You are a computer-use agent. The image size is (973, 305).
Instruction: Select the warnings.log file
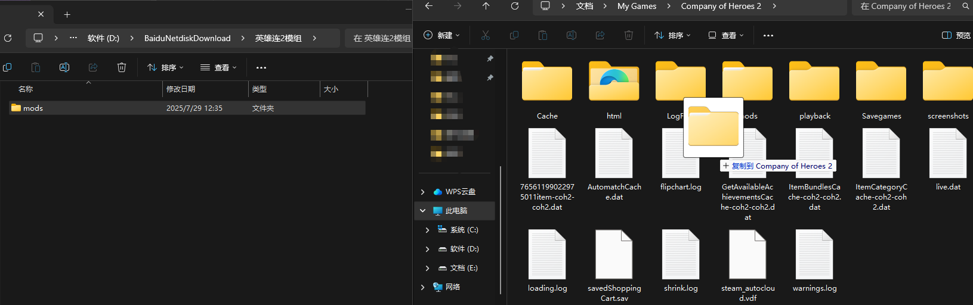click(x=814, y=261)
